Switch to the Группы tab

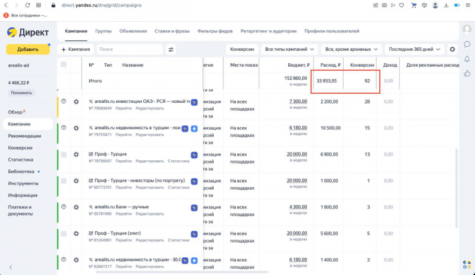103,31
